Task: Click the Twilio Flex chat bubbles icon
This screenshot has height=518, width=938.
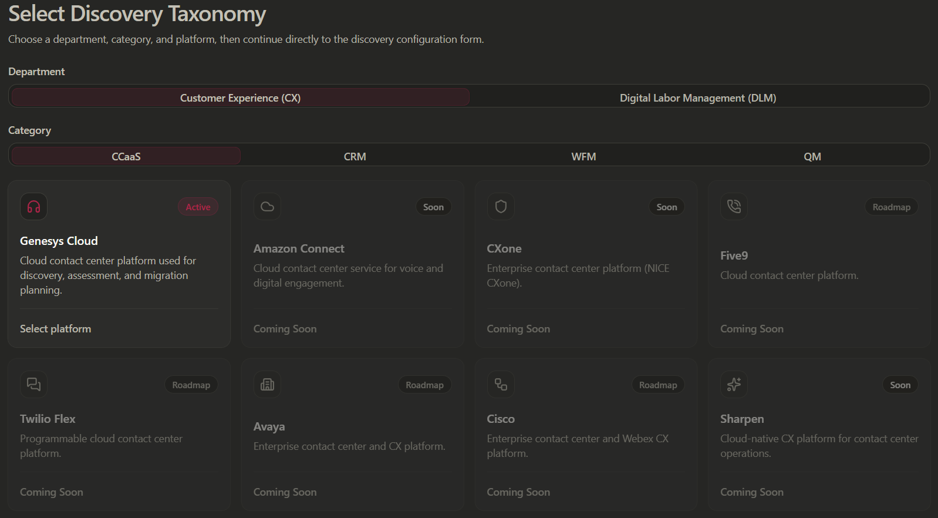Action: coord(33,385)
